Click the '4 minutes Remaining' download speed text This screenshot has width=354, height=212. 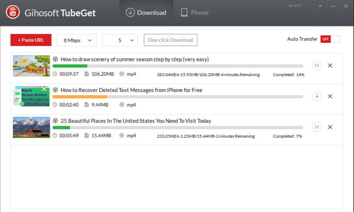click(208, 75)
